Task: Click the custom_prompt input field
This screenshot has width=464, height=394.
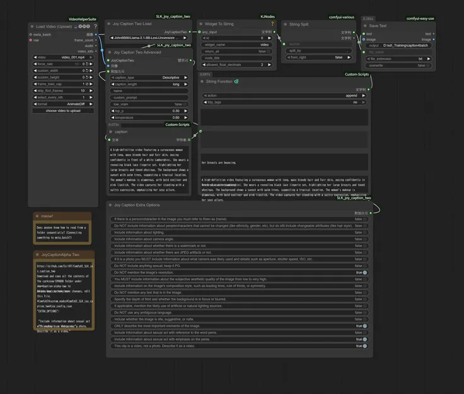Action: pyautogui.click(x=149, y=98)
